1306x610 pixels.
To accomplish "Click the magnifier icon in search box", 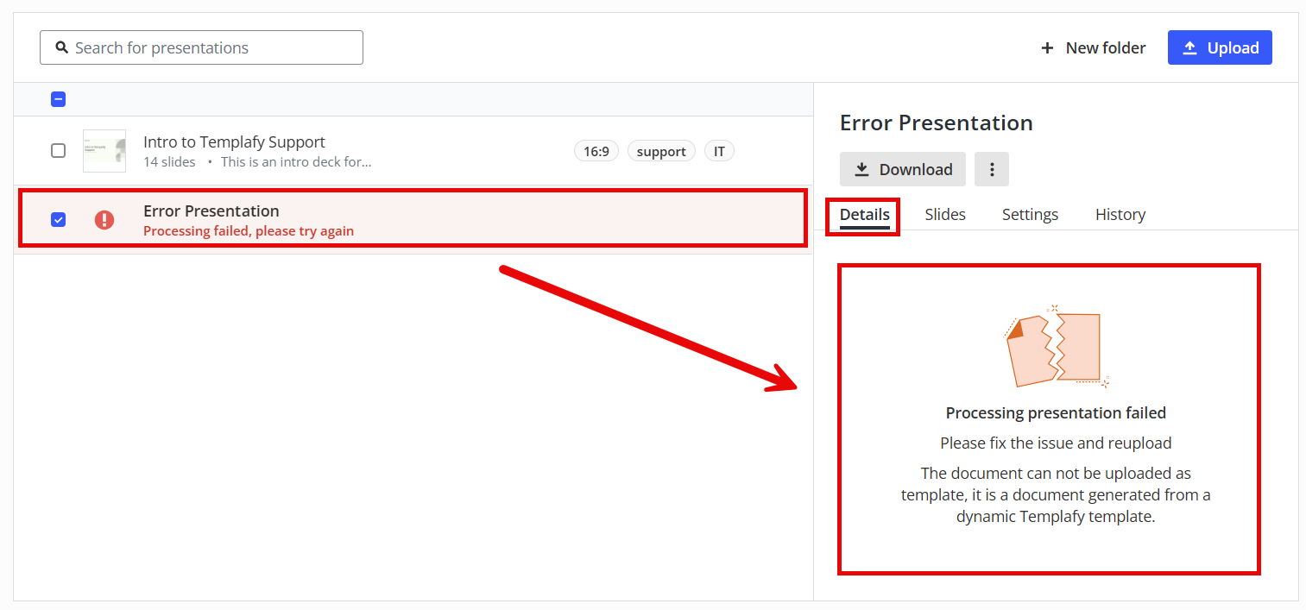I will click(62, 48).
